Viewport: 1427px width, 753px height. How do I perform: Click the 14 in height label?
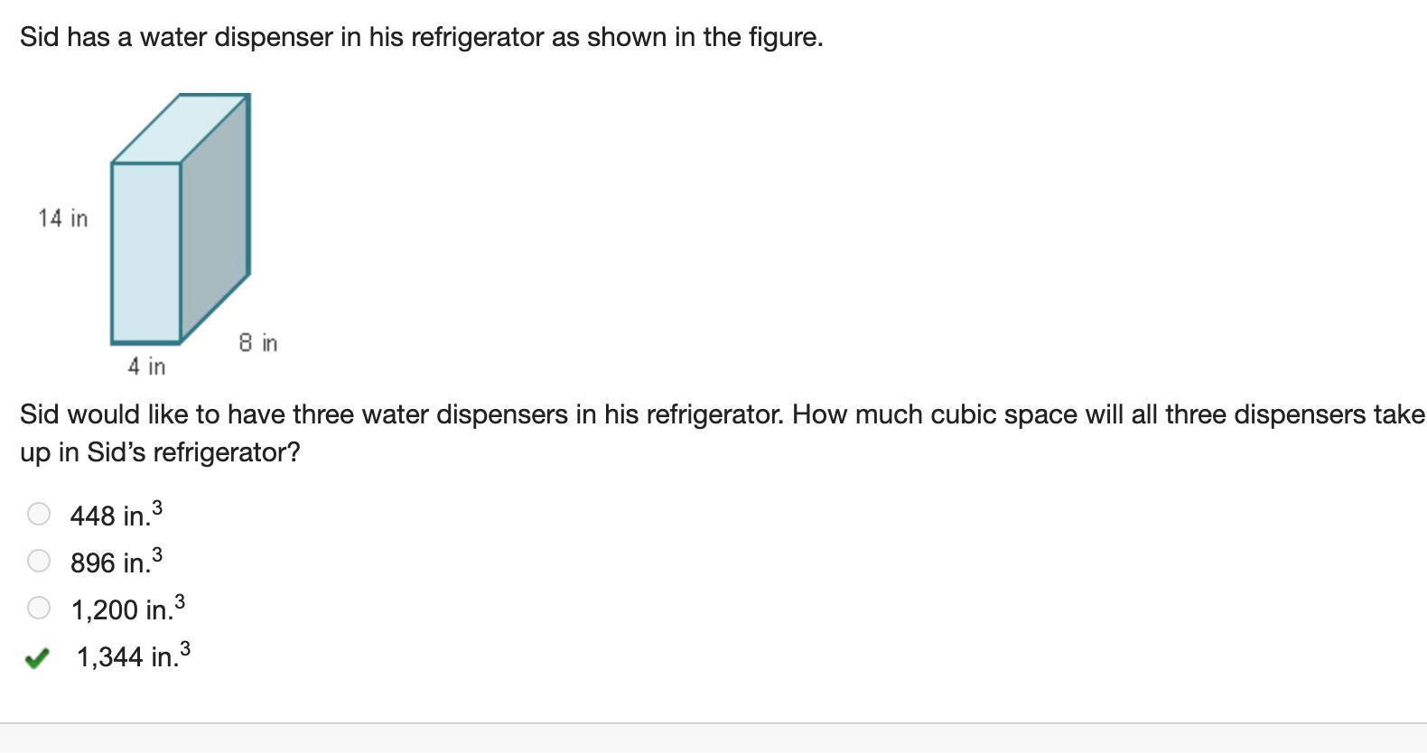pyautogui.click(x=63, y=218)
